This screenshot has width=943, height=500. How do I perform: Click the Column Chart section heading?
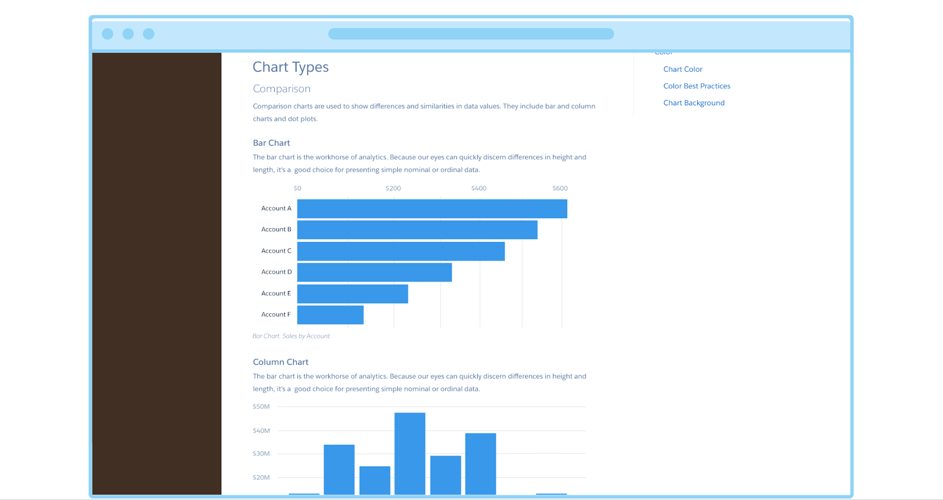click(280, 362)
